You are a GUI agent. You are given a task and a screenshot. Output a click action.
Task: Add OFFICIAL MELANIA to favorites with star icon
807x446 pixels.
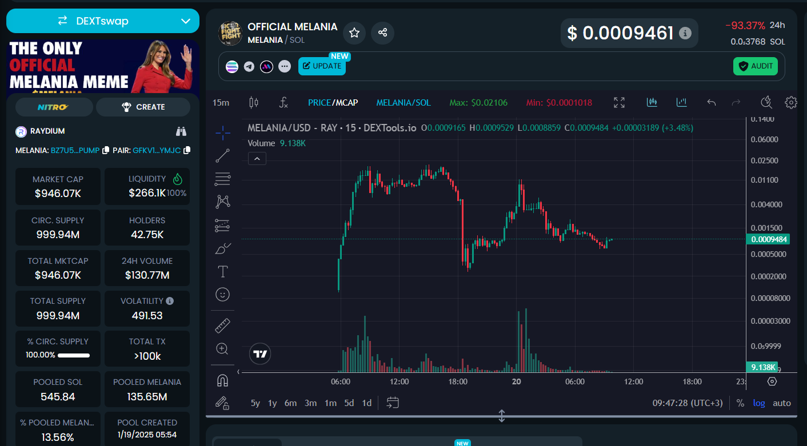coord(354,33)
